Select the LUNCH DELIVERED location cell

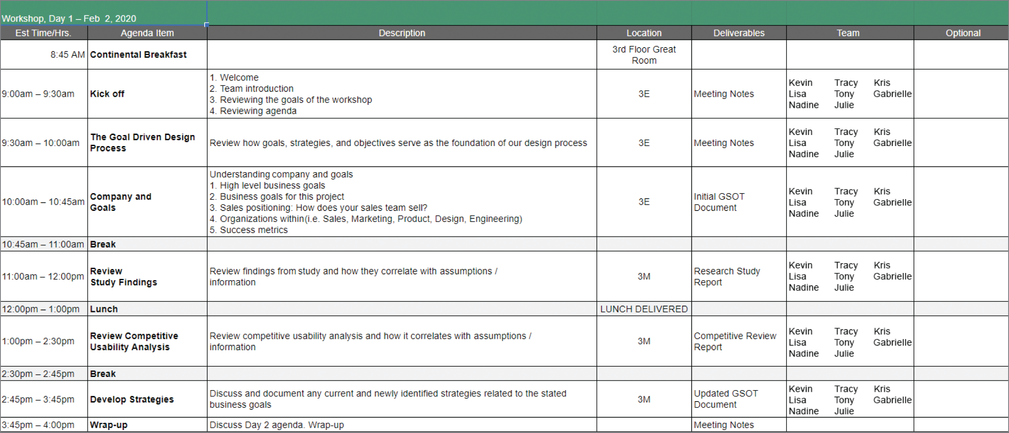(644, 309)
